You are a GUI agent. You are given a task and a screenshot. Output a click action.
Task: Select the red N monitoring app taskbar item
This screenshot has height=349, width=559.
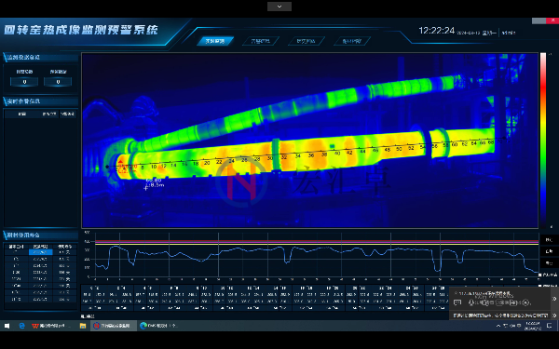[x=114, y=326]
